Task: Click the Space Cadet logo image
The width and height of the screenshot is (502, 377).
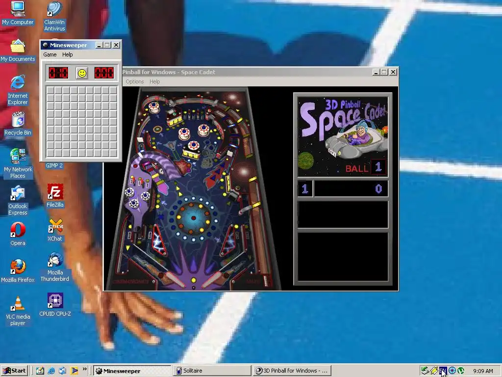Action: pos(343,137)
